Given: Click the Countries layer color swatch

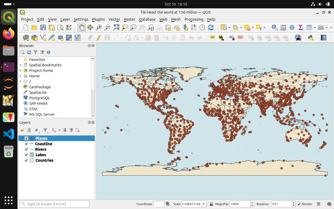Looking at the screenshot, I should coord(32,160).
